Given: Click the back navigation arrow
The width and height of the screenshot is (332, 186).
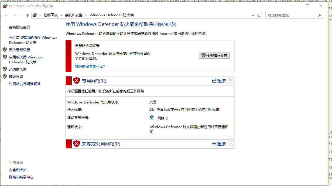Looking at the screenshot, I should (6, 15).
